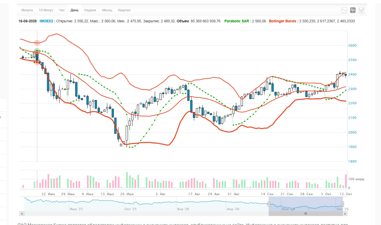Click the IMOEX2 series label
This screenshot has width=381, height=225.
click(x=47, y=21)
